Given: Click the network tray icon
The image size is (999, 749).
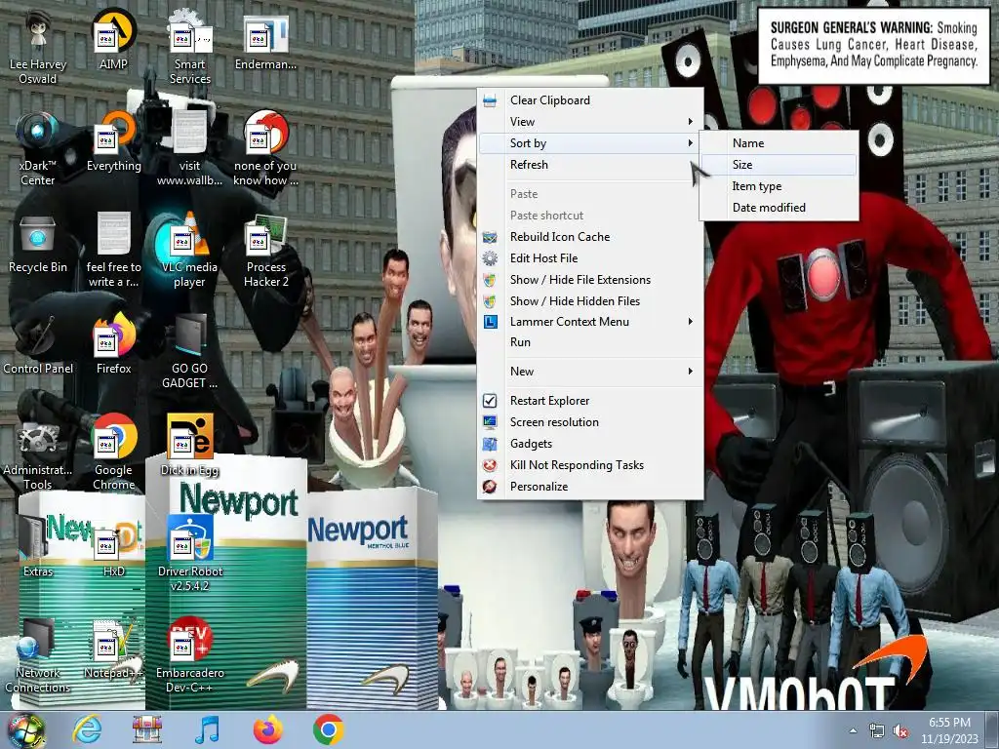Looking at the screenshot, I should [877, 731].
